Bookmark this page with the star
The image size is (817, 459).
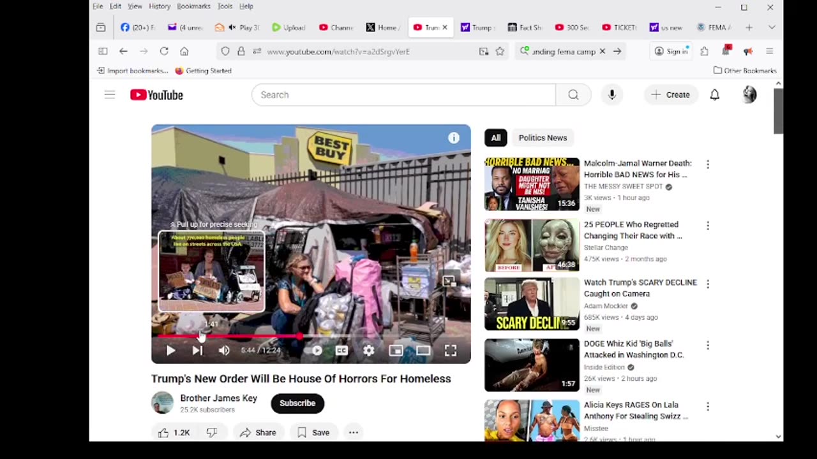pos(500,51)
